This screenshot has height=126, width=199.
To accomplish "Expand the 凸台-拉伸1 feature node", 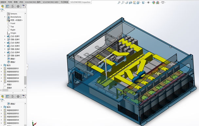I will coord(5,36).
